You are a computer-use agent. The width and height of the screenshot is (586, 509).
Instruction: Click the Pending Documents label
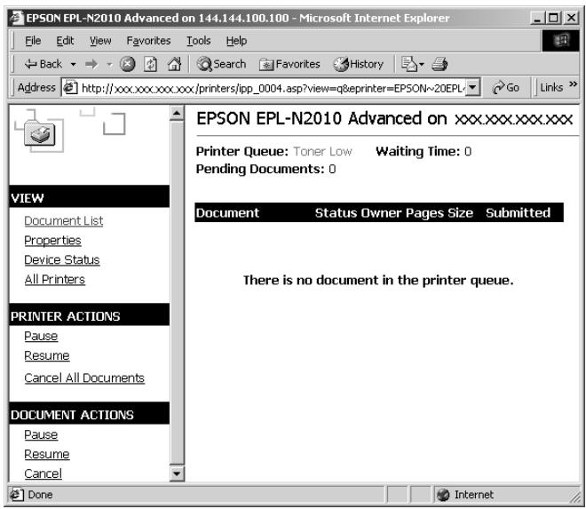pyautogui.click(x=260, y=169)
